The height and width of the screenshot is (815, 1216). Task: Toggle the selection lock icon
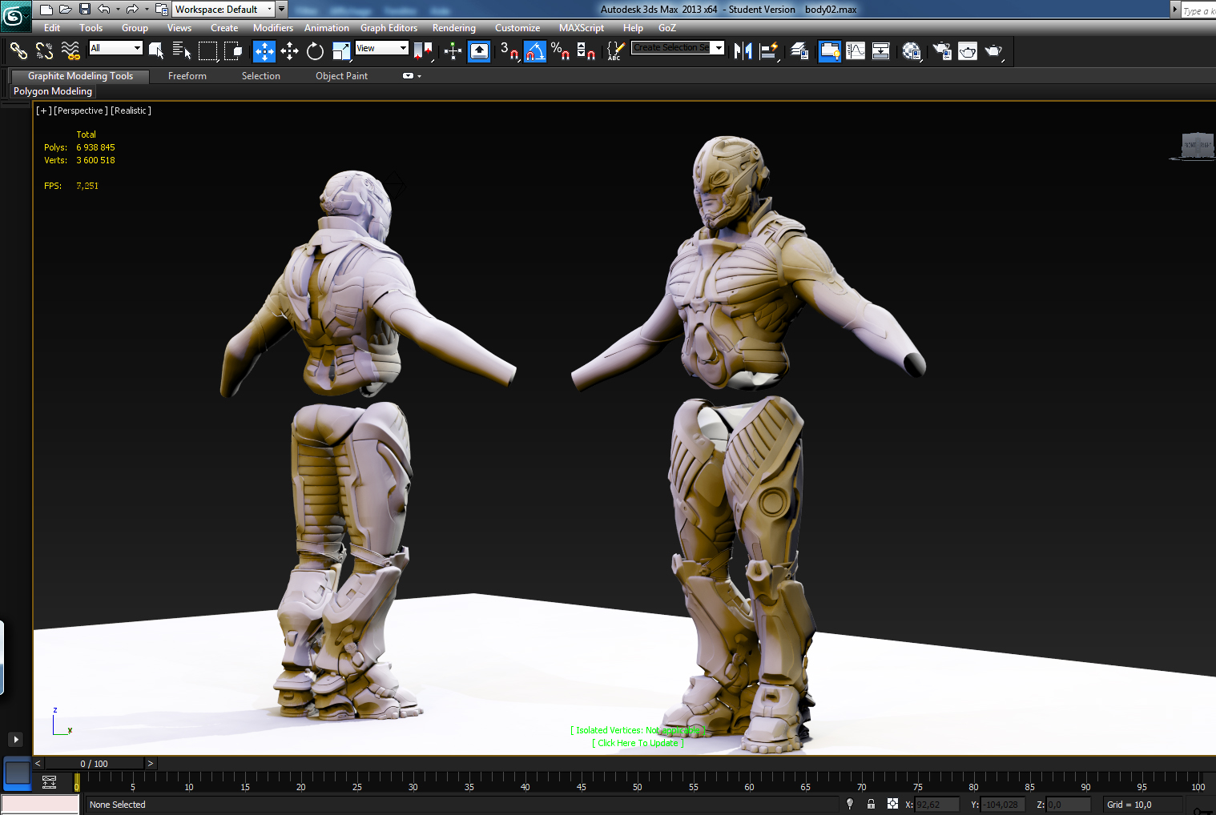click(871, 804)
